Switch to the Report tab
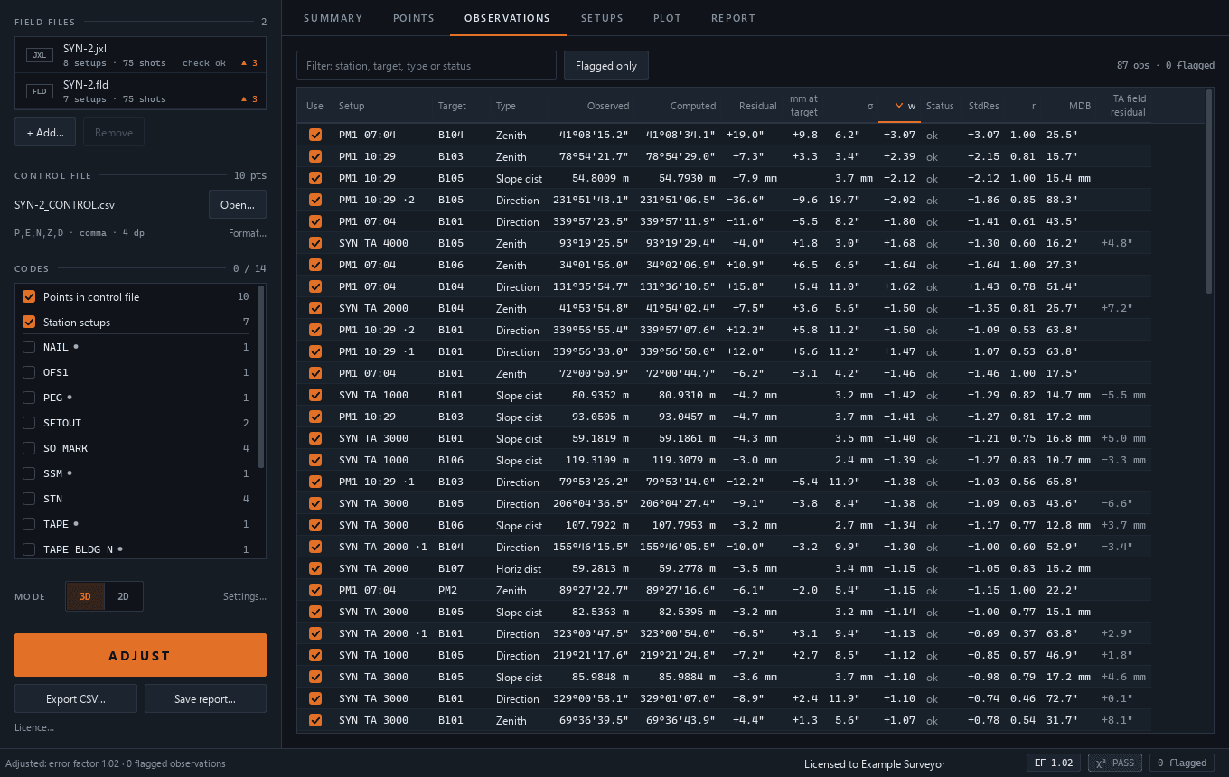Image resolution: width=1229 pixels, height=777 pixels. pos(733,18)
